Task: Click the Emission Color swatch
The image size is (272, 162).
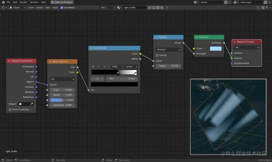Action: coord(216,49)
